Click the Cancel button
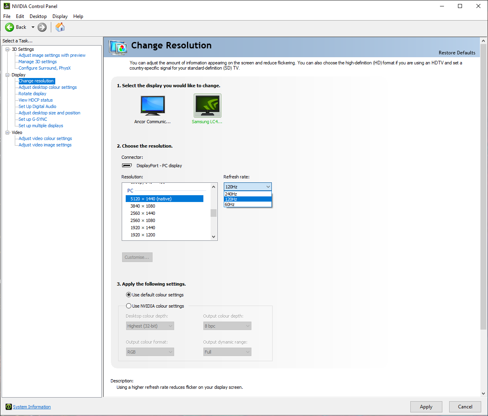The width and height of the screenshot is (488, 416). [465, 407]
